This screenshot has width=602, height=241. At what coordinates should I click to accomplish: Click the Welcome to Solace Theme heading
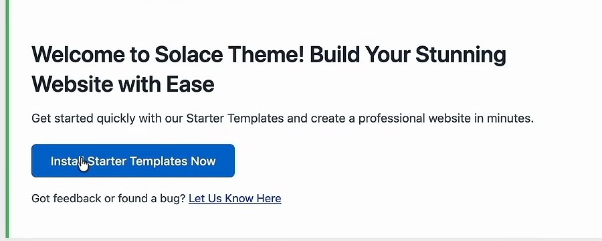point(269,69)
